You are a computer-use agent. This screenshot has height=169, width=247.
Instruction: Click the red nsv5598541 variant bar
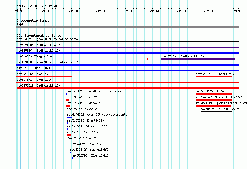pyautogui.click(x=68, y=100)
